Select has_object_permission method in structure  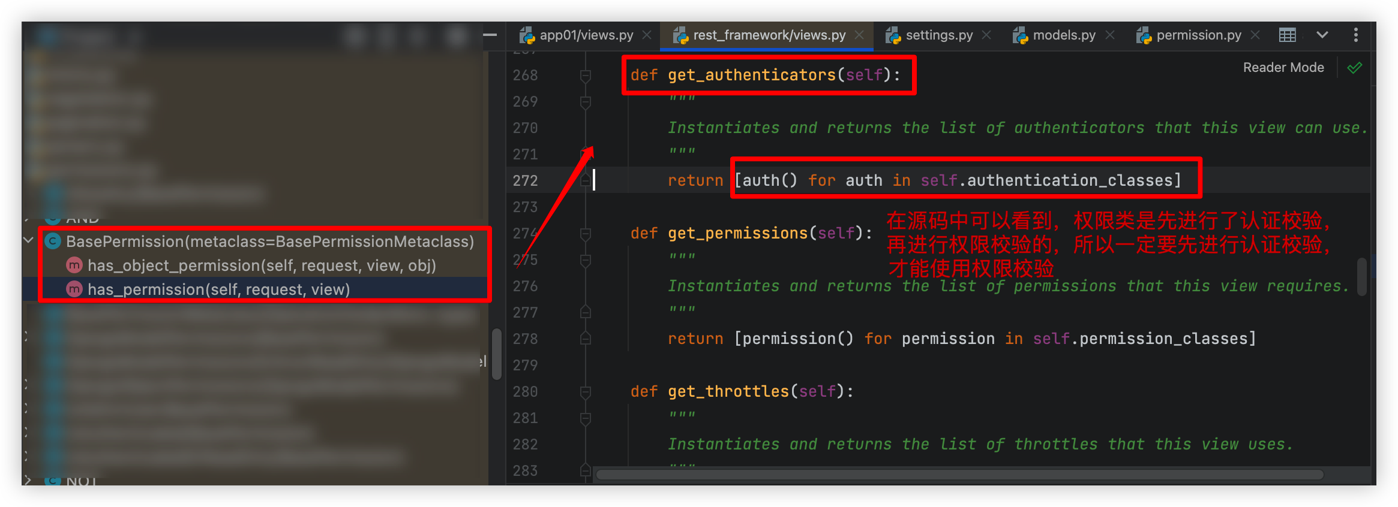(x=262, y=265)
